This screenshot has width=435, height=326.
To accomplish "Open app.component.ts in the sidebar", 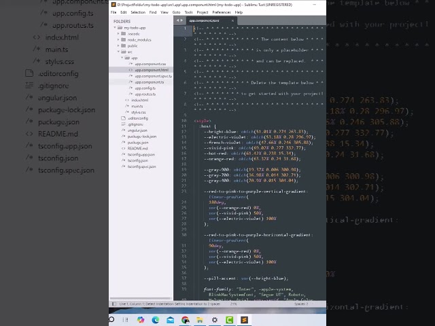I will [x=150, y=82].
